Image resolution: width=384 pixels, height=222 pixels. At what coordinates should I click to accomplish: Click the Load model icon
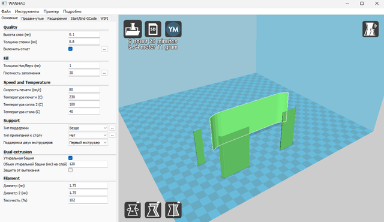pyautogui.click(x=133, y=29)
